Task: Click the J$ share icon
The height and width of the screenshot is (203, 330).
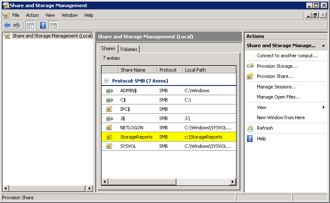Action: click(x=110, y=119)
